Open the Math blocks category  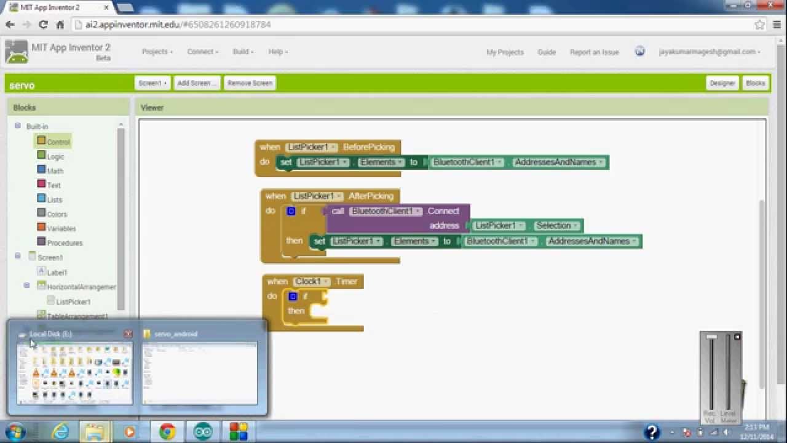pos(50,170)
